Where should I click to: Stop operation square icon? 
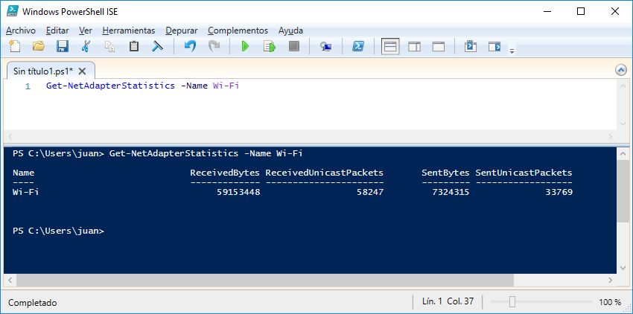tap(294, 46)
